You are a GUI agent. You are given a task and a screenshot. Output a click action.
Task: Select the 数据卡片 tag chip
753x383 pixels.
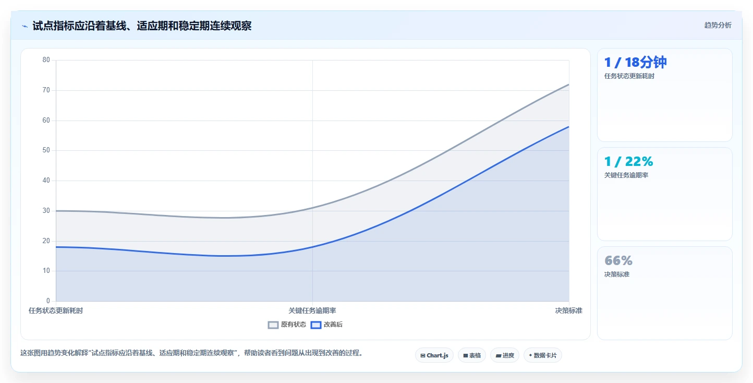click(542, 355)
